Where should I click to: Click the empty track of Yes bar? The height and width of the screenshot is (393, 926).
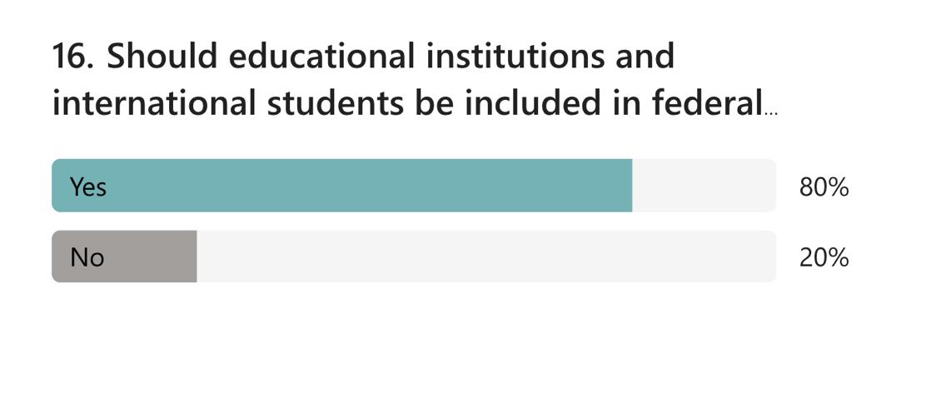point(704,186)
